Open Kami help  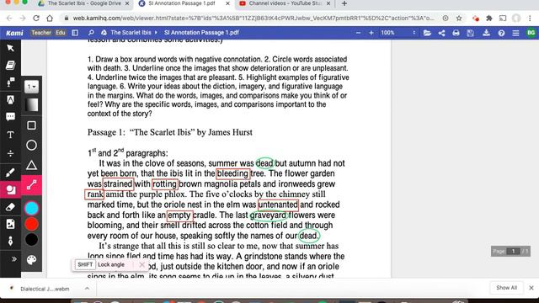click(502, 33)
